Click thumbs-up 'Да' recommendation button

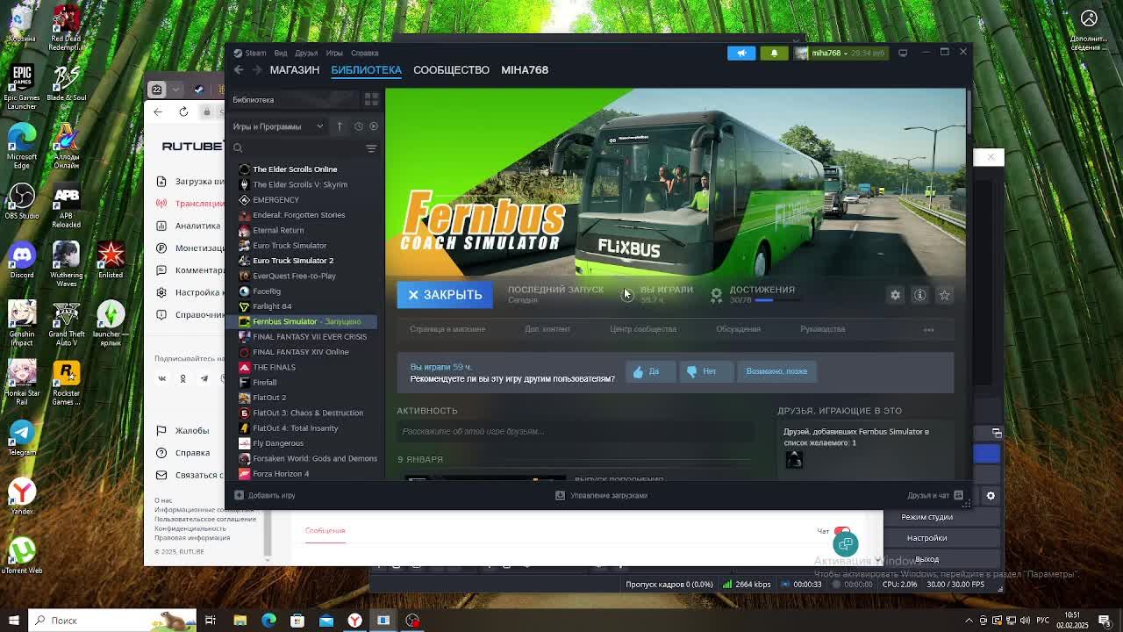650,371
